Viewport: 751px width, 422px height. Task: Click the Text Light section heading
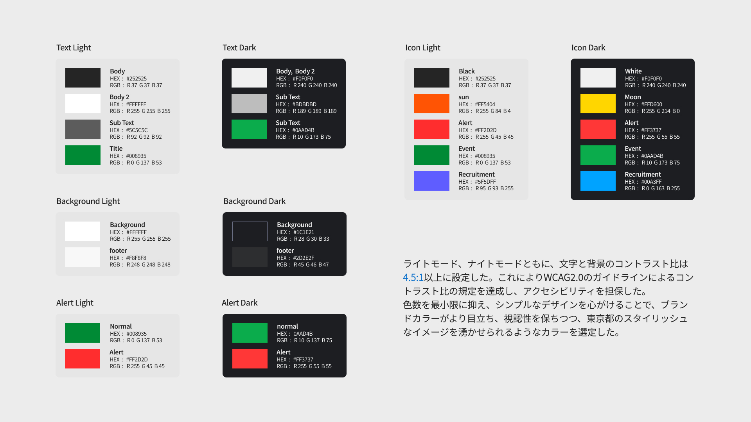[x=74, y=48]
